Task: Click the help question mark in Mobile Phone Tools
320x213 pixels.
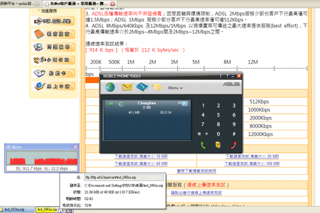Action: point(227,76)
